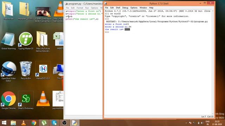Open Edit menu in program.py editor
The image size is (225, 126).
point(73,8)
